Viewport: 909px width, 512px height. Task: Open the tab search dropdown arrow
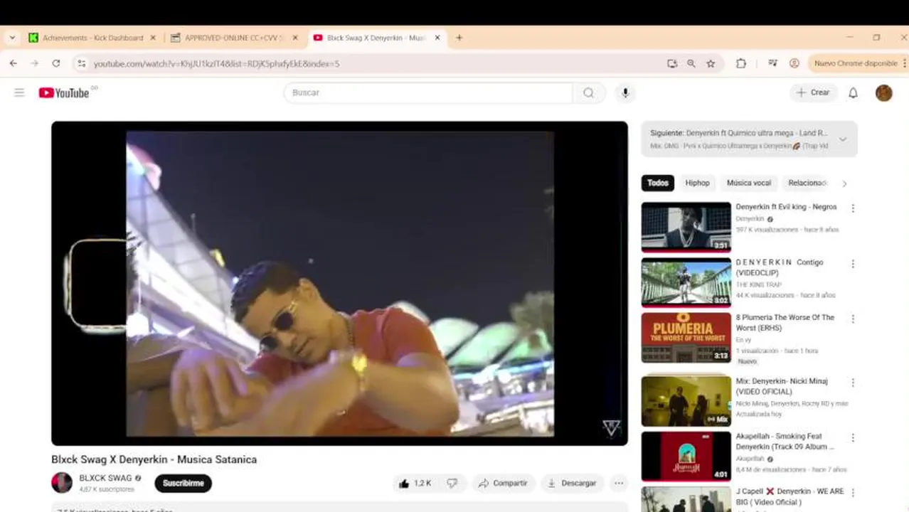tap(12, 38)
